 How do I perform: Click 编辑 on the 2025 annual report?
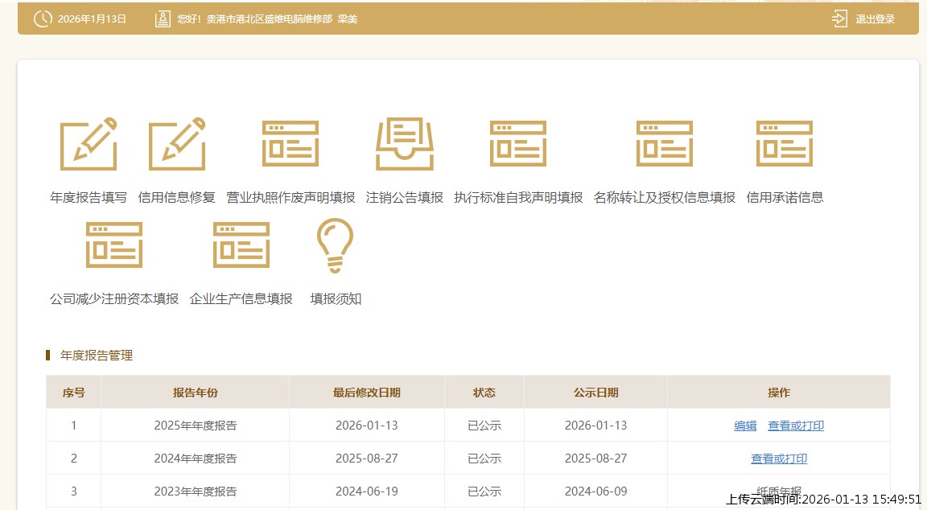click(744, 425)
